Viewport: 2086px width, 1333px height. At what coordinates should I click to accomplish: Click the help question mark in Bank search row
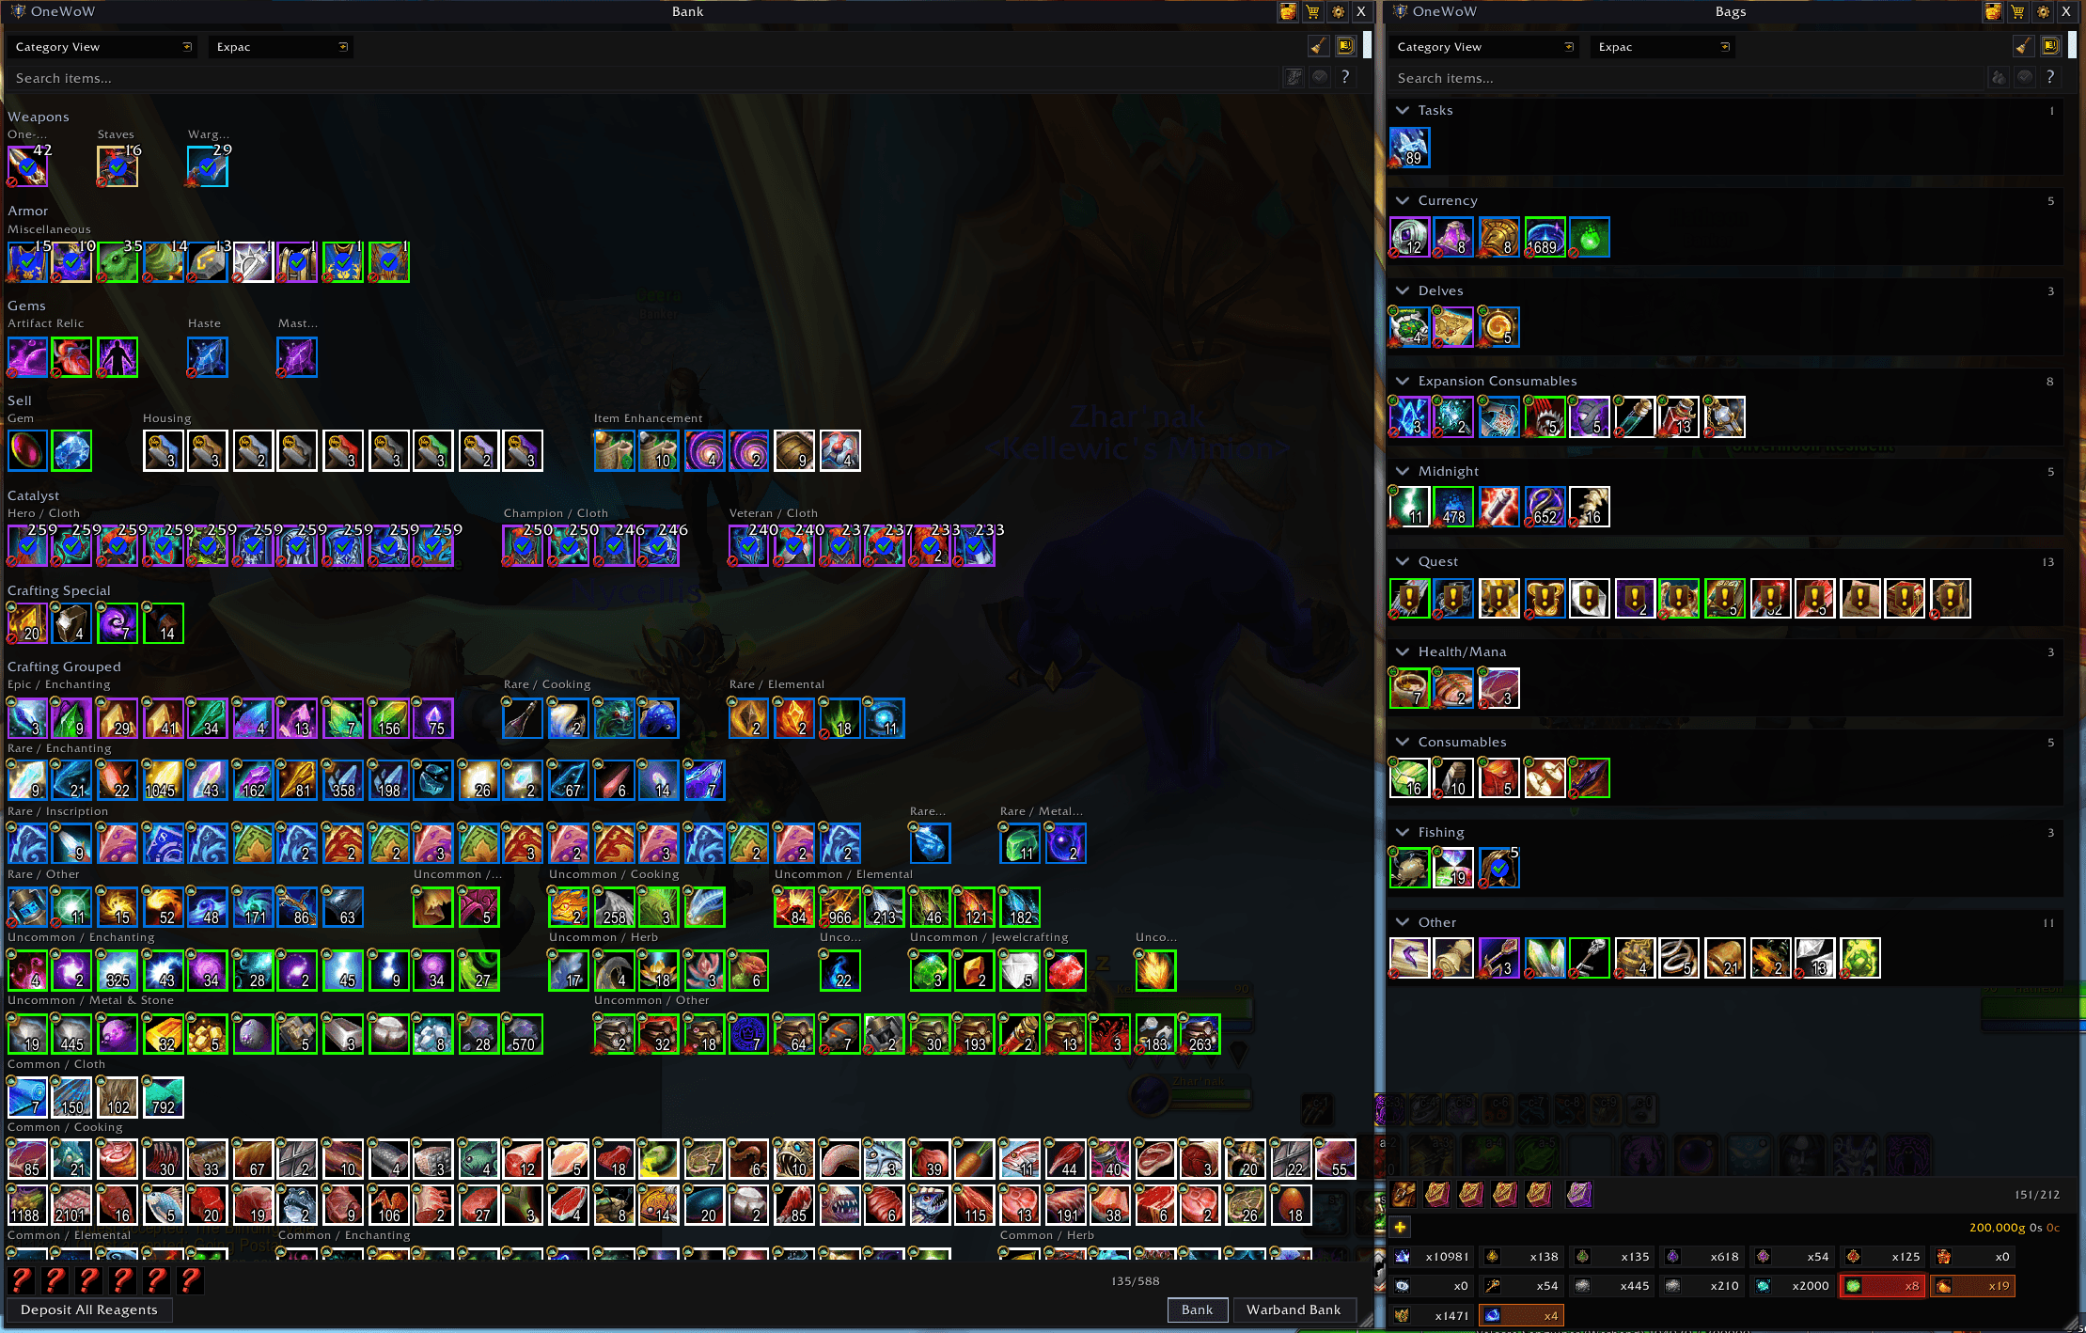[1345, 77]
